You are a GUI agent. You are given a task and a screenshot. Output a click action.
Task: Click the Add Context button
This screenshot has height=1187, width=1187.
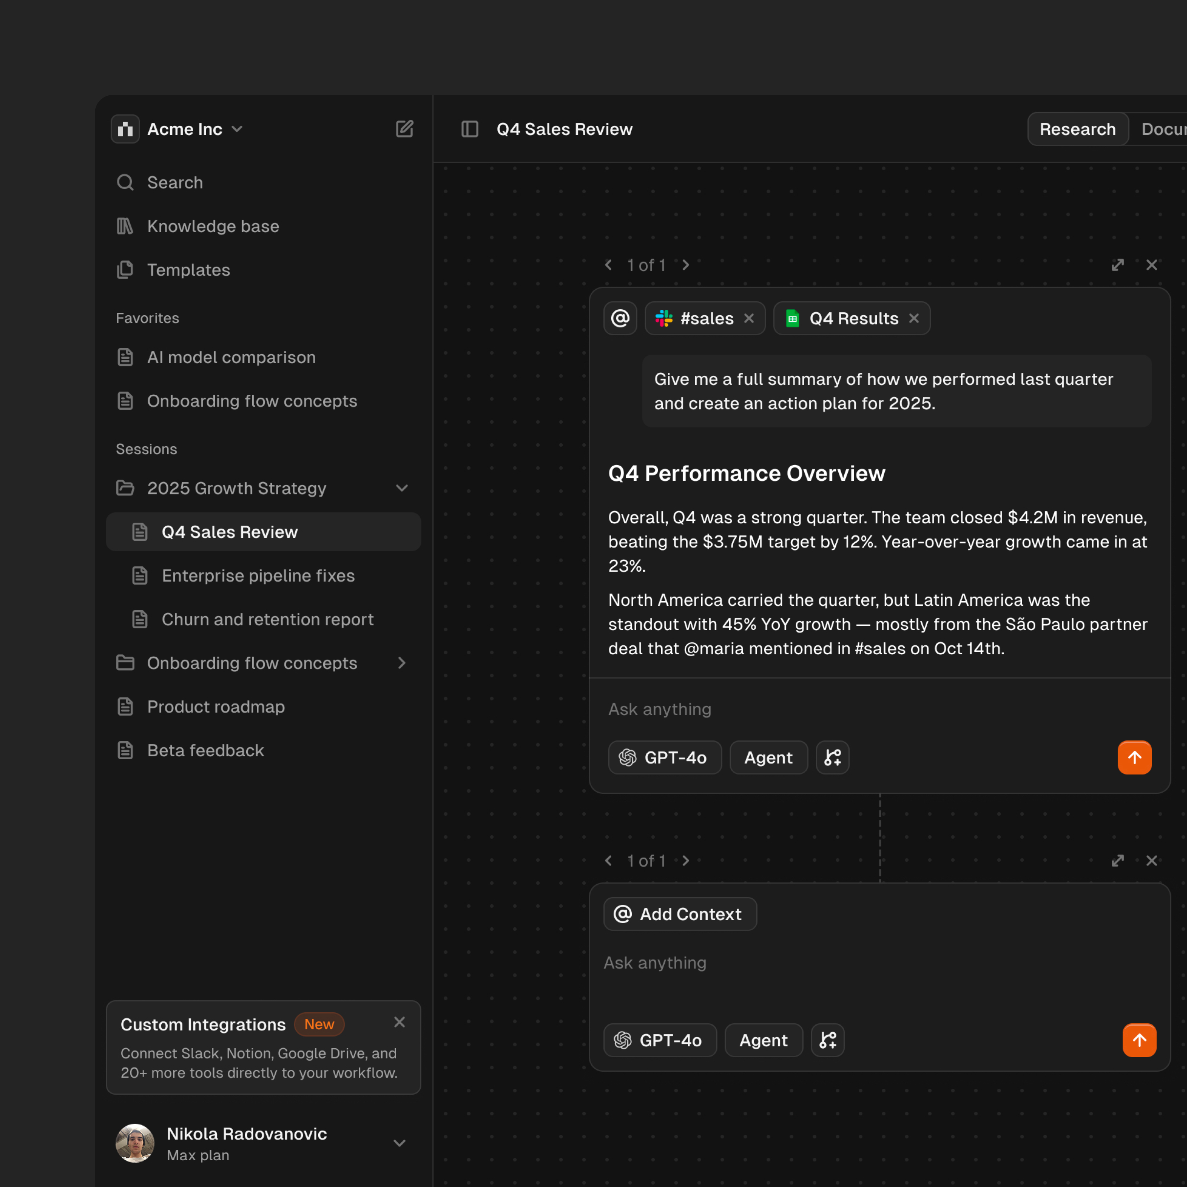pyautogui.click(x=680, y=914)
